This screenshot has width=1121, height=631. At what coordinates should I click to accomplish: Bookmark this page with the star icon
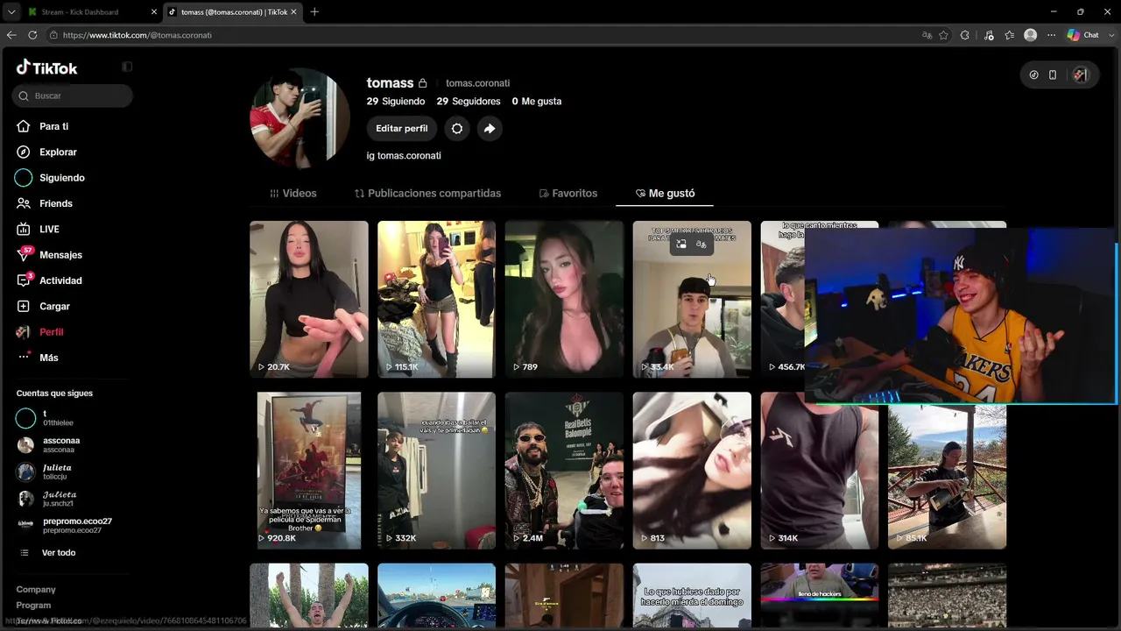coord(943,35)
